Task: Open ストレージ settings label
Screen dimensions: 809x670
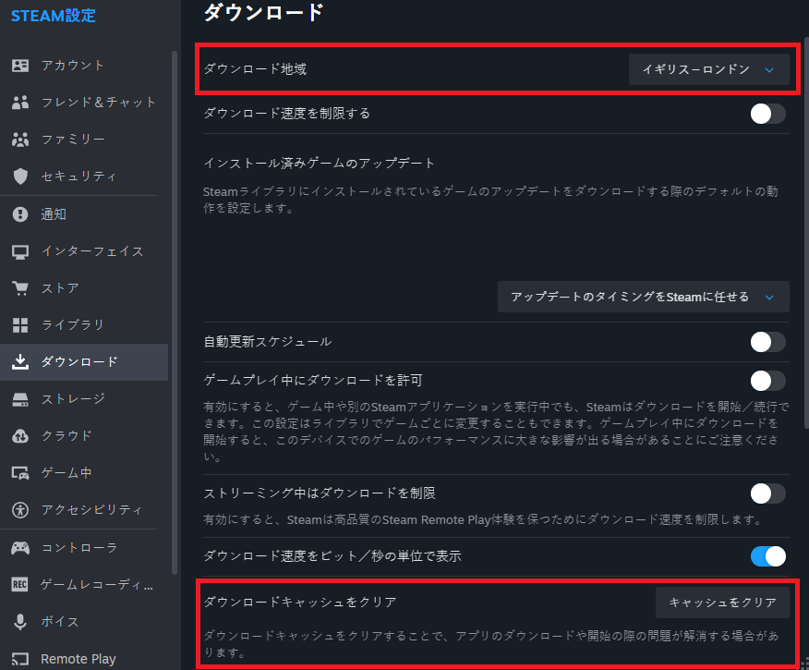Action: tap(73, 399)
